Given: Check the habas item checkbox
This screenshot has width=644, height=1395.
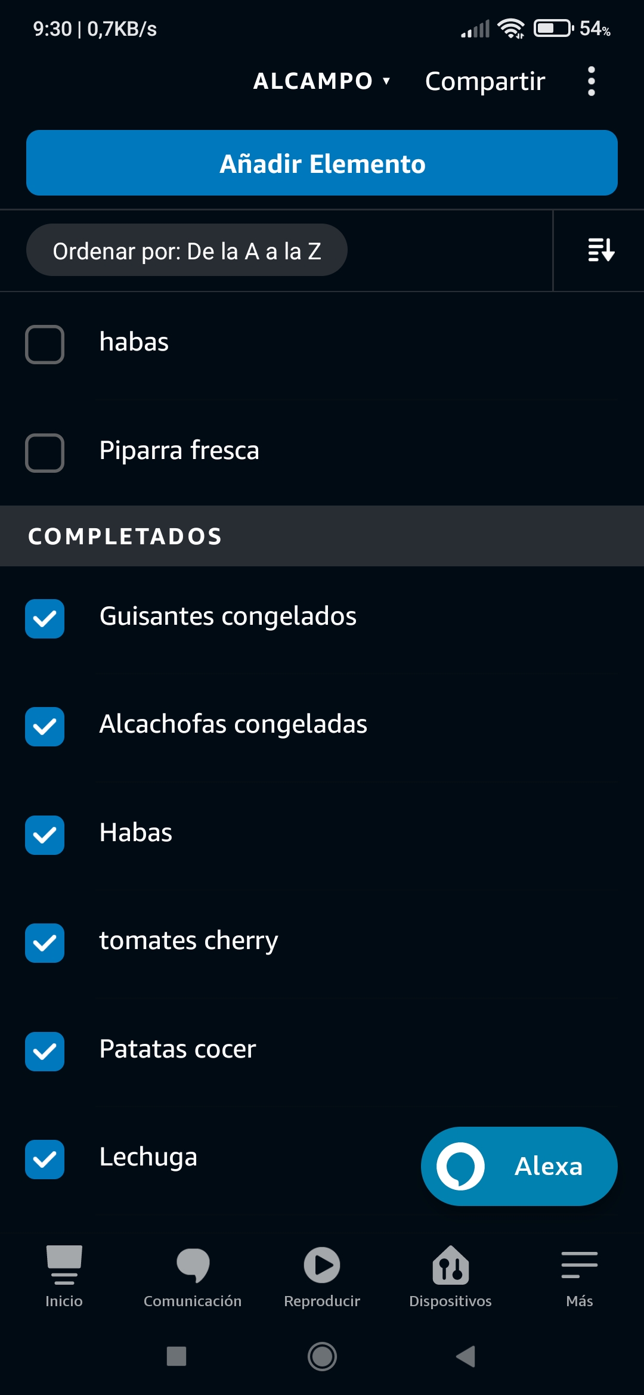Looking at the screenshot, I should (x=45, y=344).
